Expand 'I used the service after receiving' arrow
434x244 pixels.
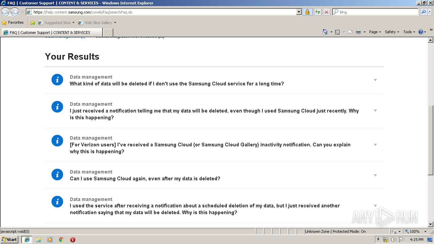[375, 206]
